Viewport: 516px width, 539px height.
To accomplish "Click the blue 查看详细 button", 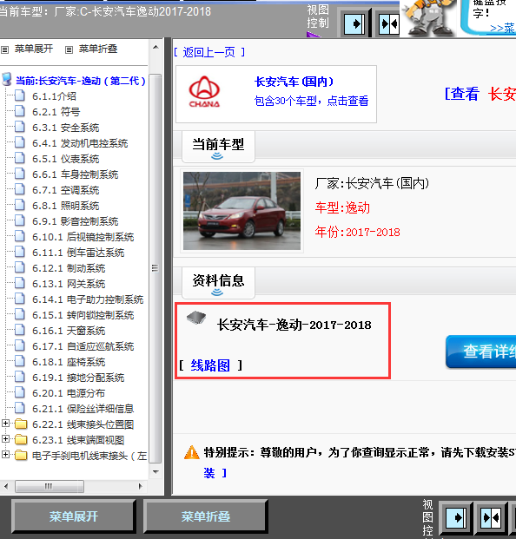I will (481, 352).
